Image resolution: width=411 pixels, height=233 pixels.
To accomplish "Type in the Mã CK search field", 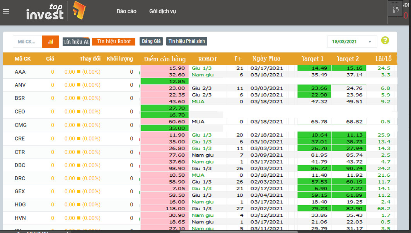I will [27, 42].
